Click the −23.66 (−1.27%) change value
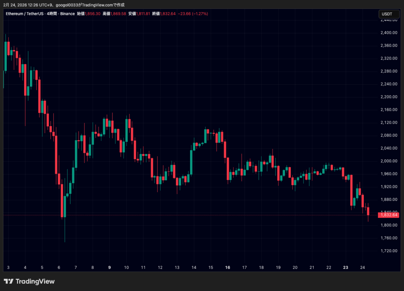The image size is (404, 291). (193, 14)
